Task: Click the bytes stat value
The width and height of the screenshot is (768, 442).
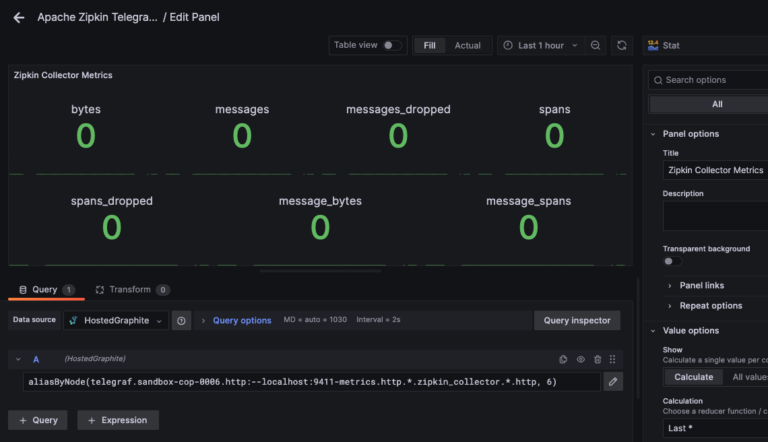Action: pyautogui.click(x=86, y=135)
